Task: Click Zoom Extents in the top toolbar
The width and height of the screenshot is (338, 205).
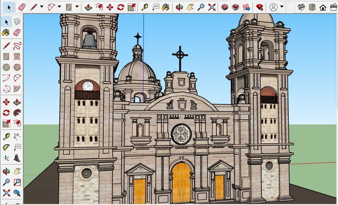Action: coord(212,7)
